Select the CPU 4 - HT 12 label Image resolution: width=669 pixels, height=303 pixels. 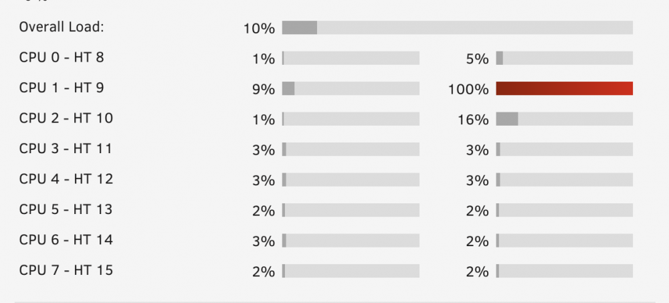[66, 179]
